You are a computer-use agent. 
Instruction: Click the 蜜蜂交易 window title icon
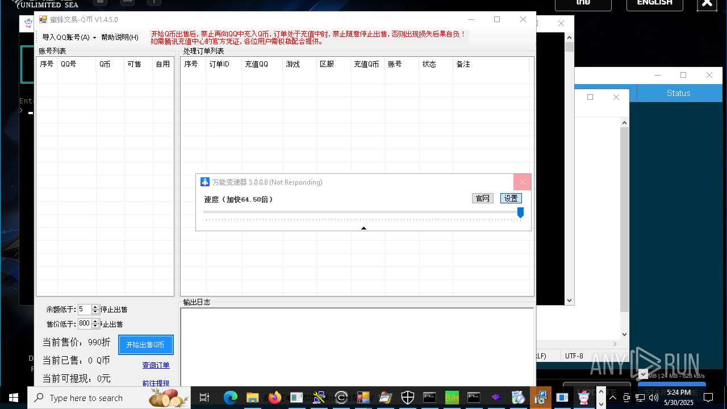pyautogui.click(x=43, y=19)
